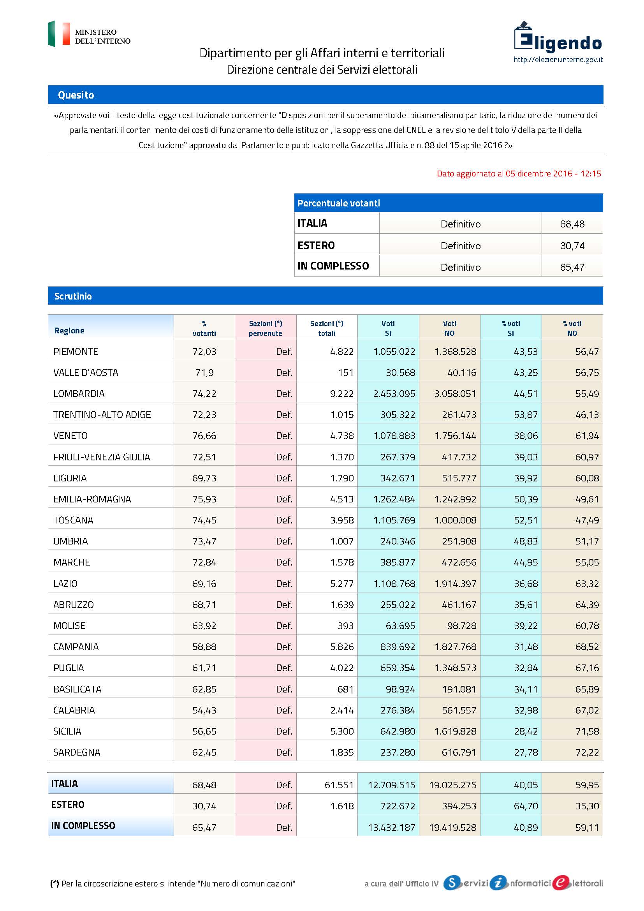Click Emilia-Romagna % voti SI value 50,39
This screenshot has width=644, height=911.
[x=526, y=499]
